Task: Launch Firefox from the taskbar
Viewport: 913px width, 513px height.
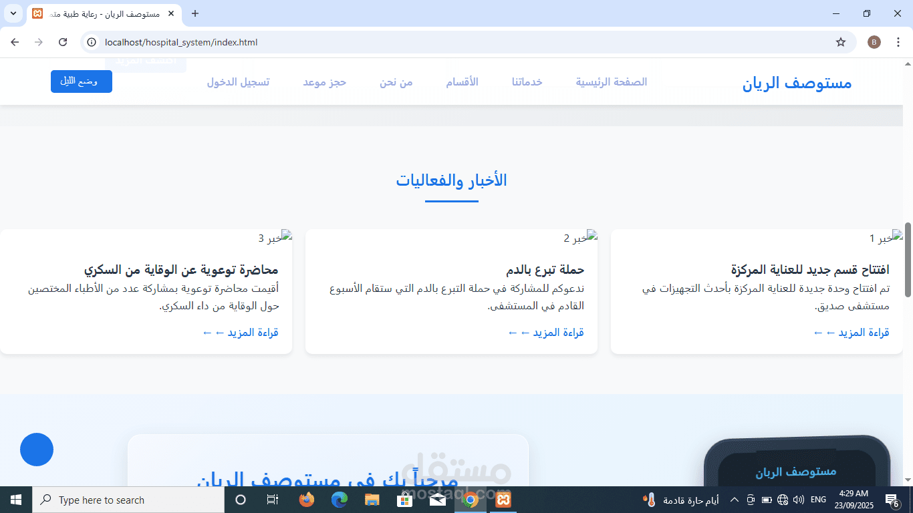Action: 307,500
